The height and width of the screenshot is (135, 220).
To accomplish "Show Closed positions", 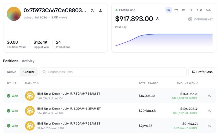I will coord(28,72).
